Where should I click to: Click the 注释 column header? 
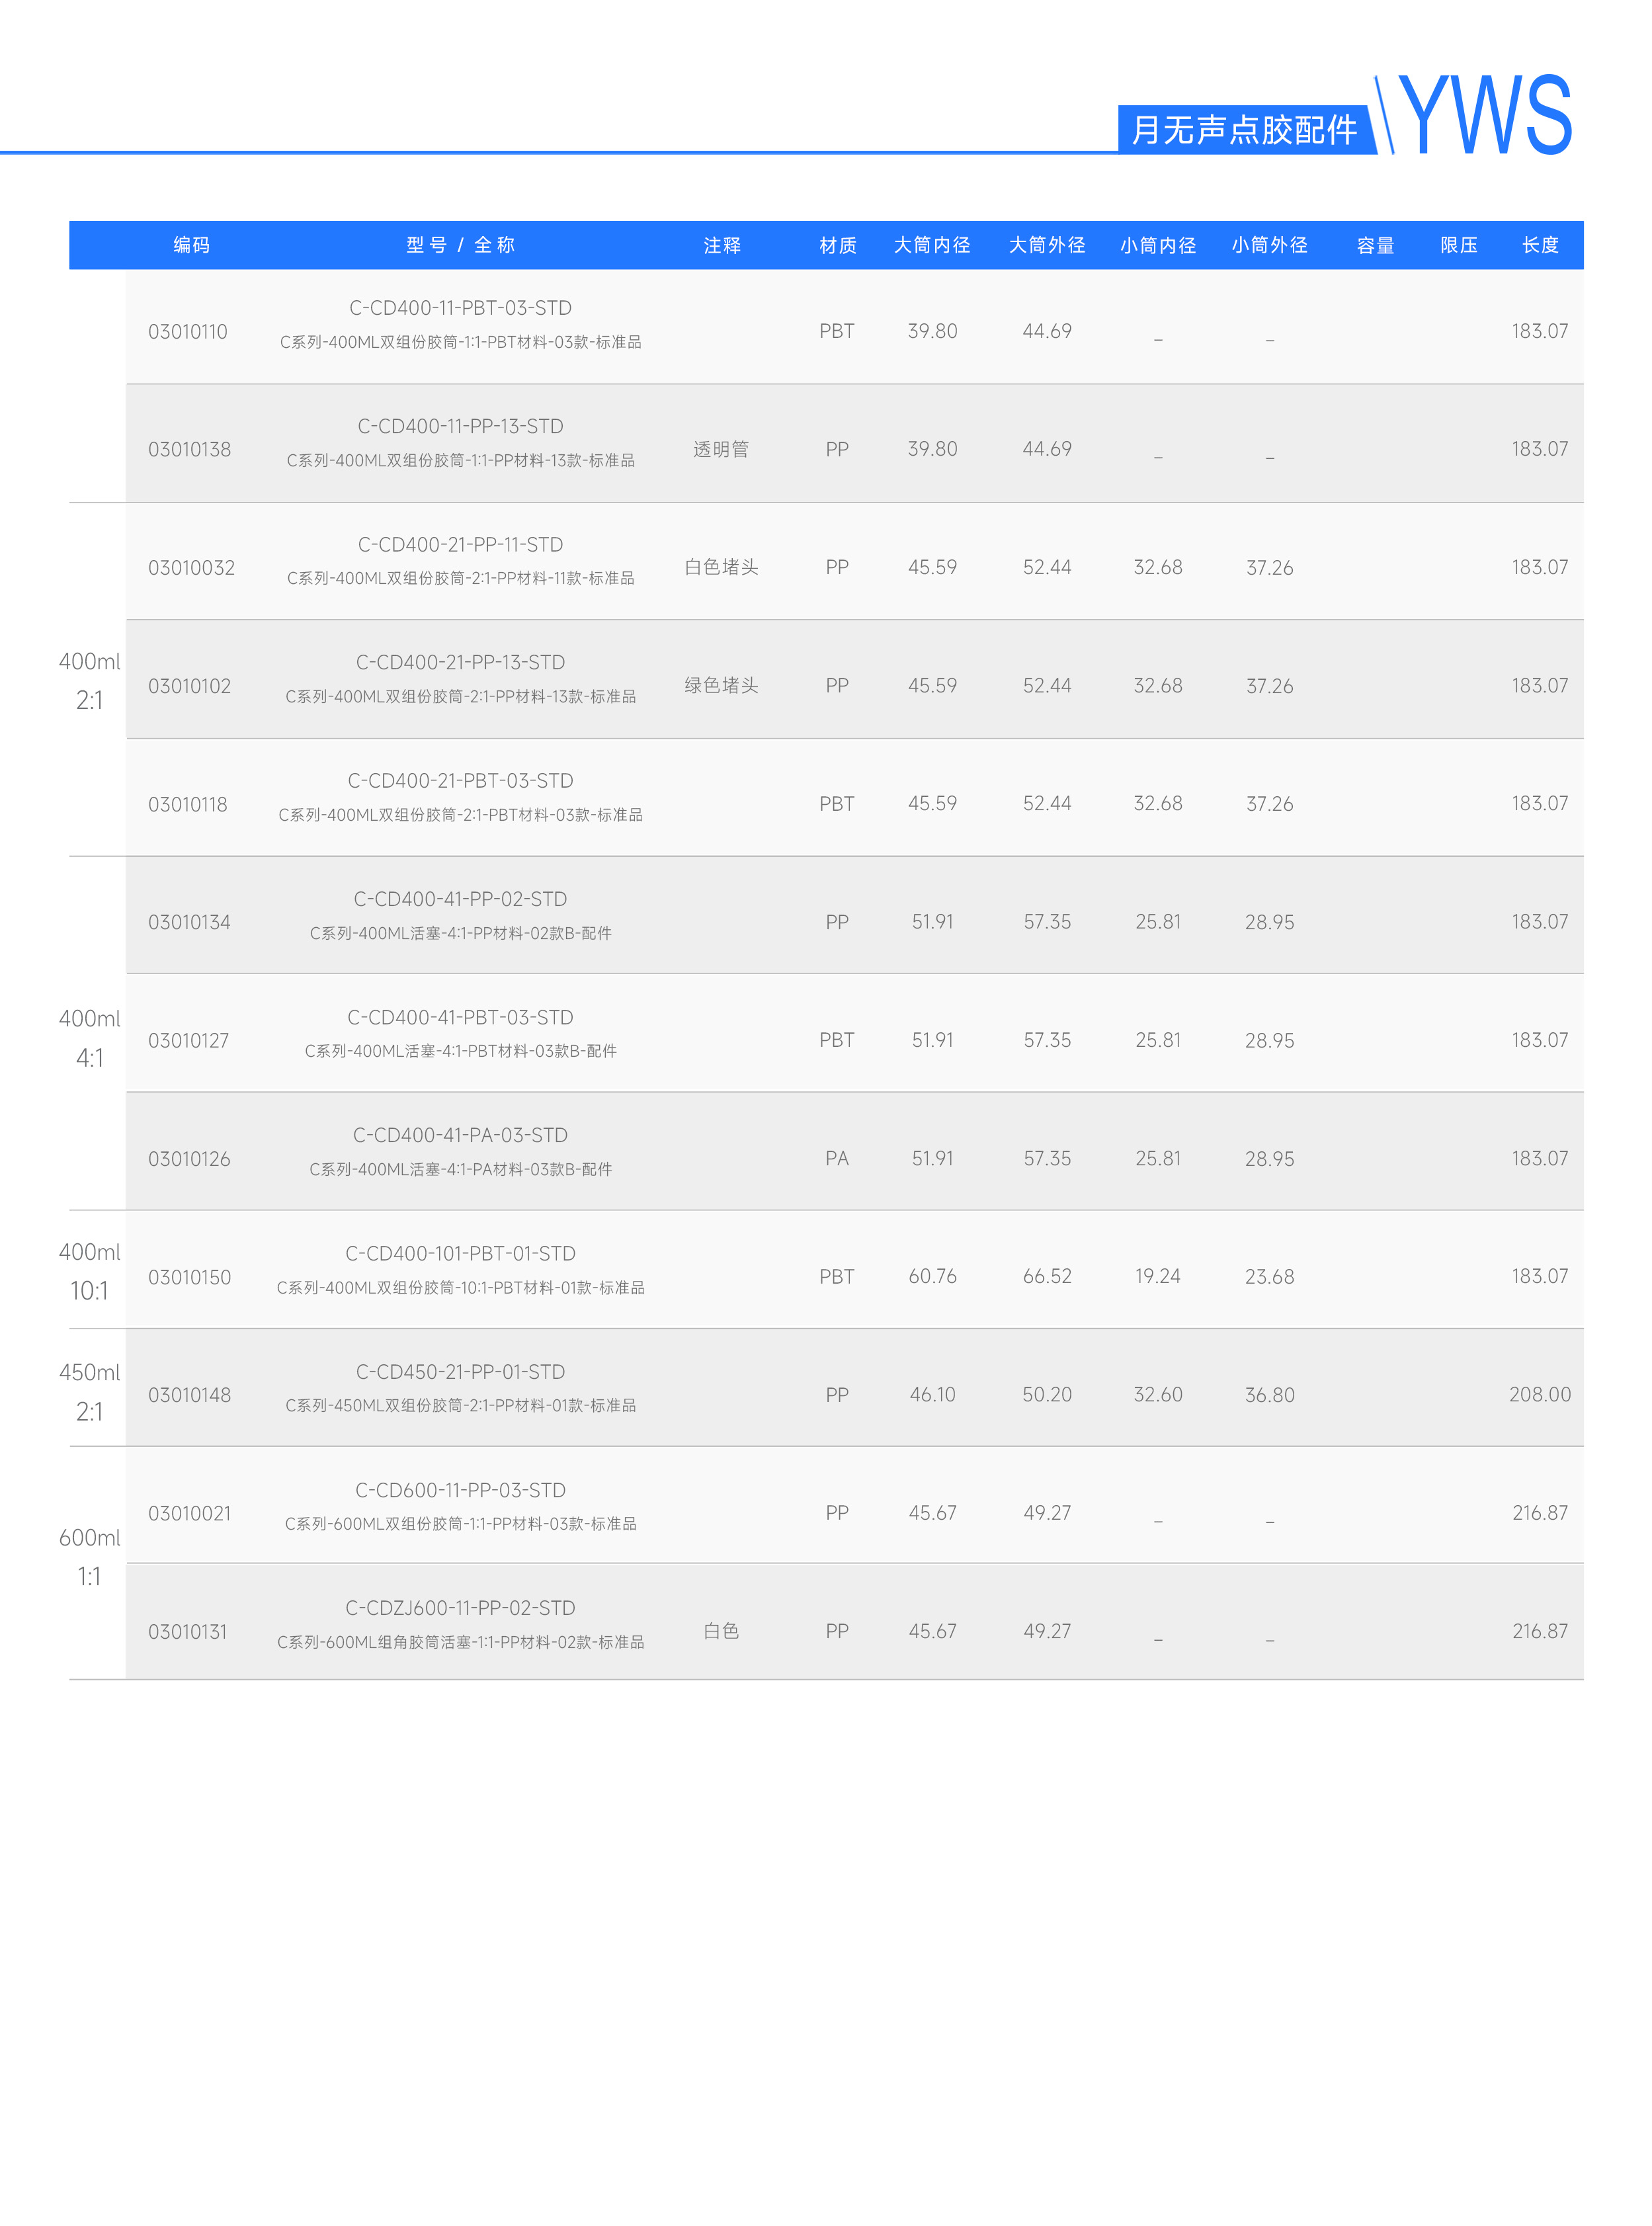click(x=721, y=245)
